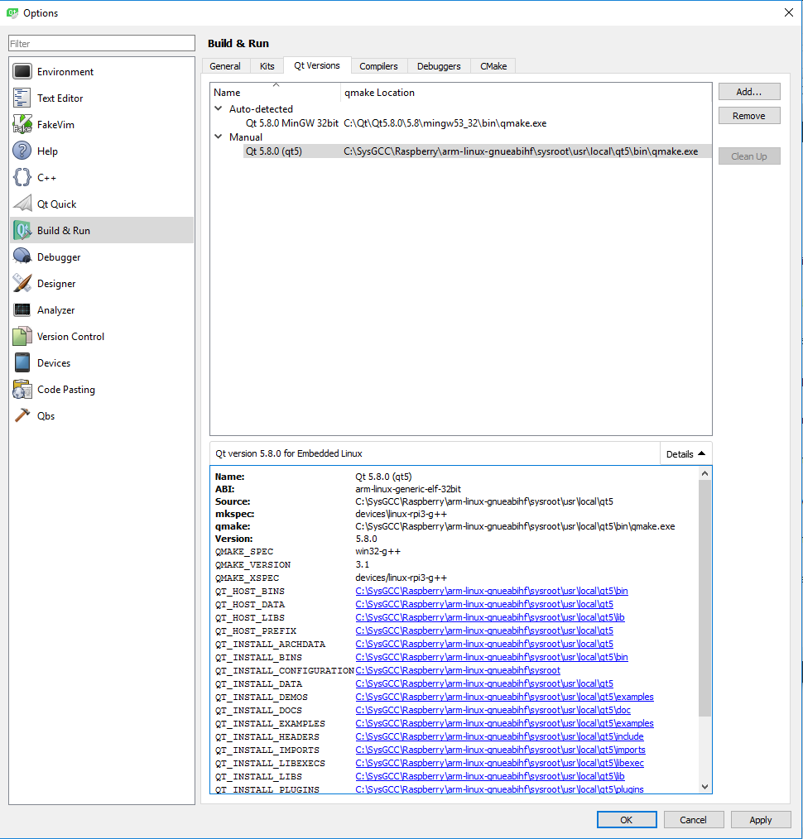Screen dimensions: 803x839
Task: Select the Text Editor category icon
Action: (x=22, y=98)
